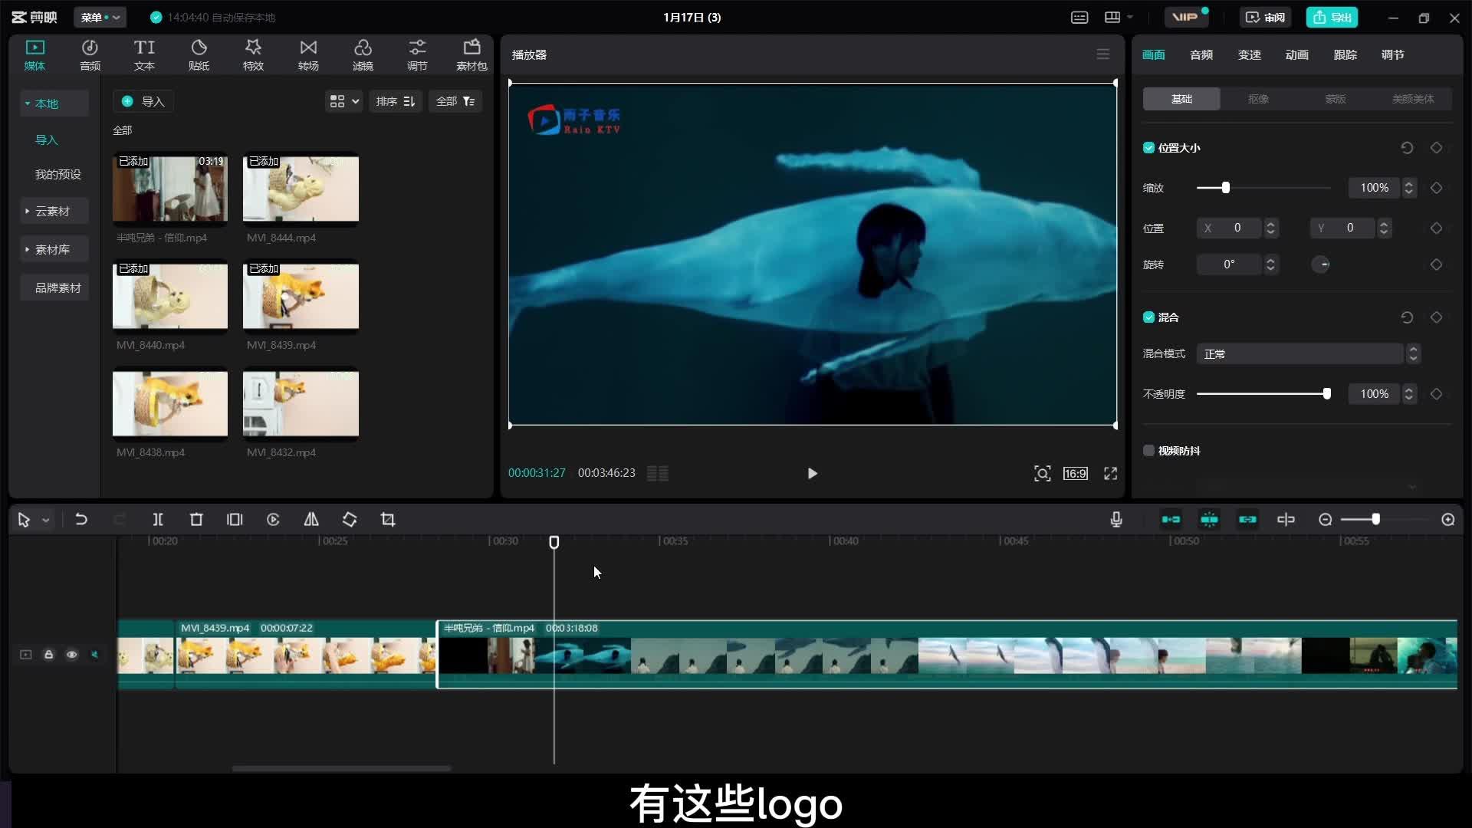Open 我的预设 in the sidebar
Image resolution: width=1472 pixels, height=828 pixels.
click(x=58, y=175)
